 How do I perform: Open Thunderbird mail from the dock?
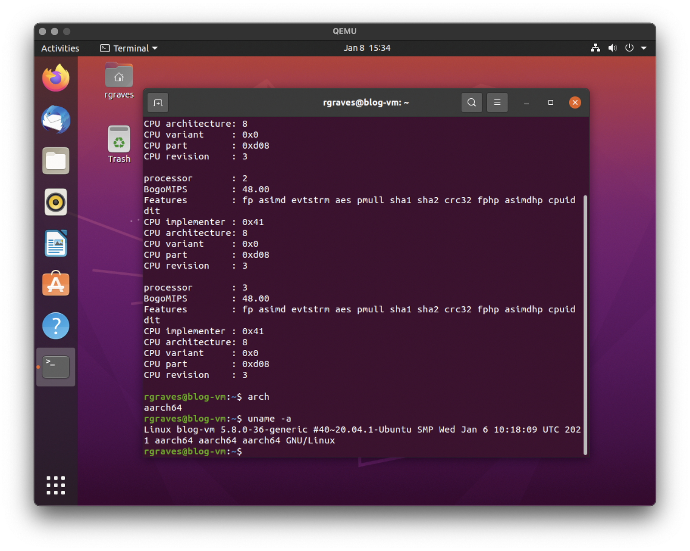[x=56, y=119]
